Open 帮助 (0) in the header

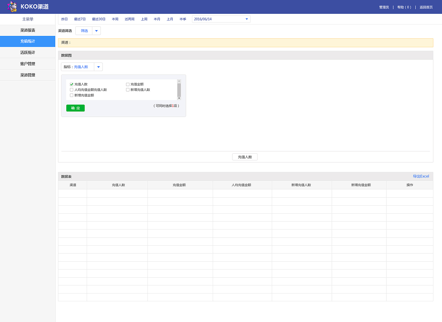click(x=404, y=7)
